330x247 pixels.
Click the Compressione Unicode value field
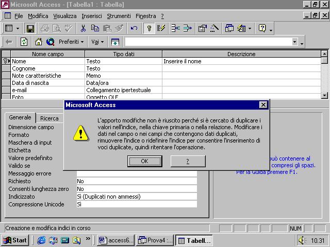pos(137,204)
